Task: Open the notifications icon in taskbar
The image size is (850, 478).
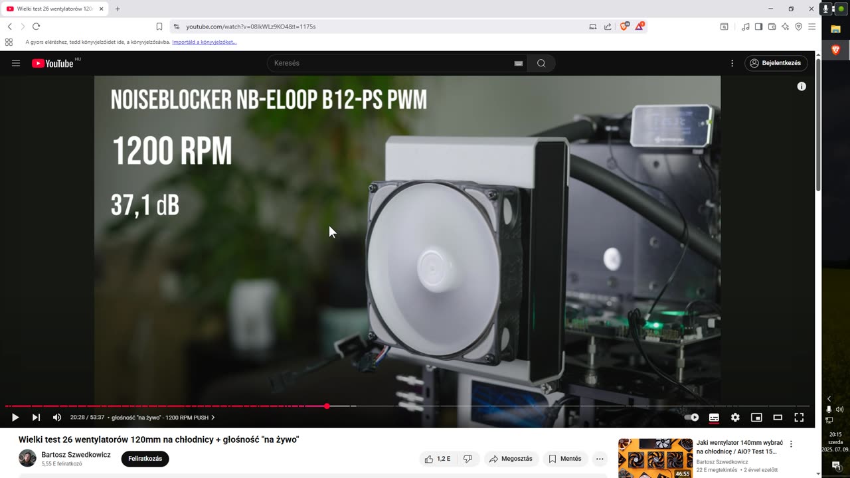Action: click(836, 465)
